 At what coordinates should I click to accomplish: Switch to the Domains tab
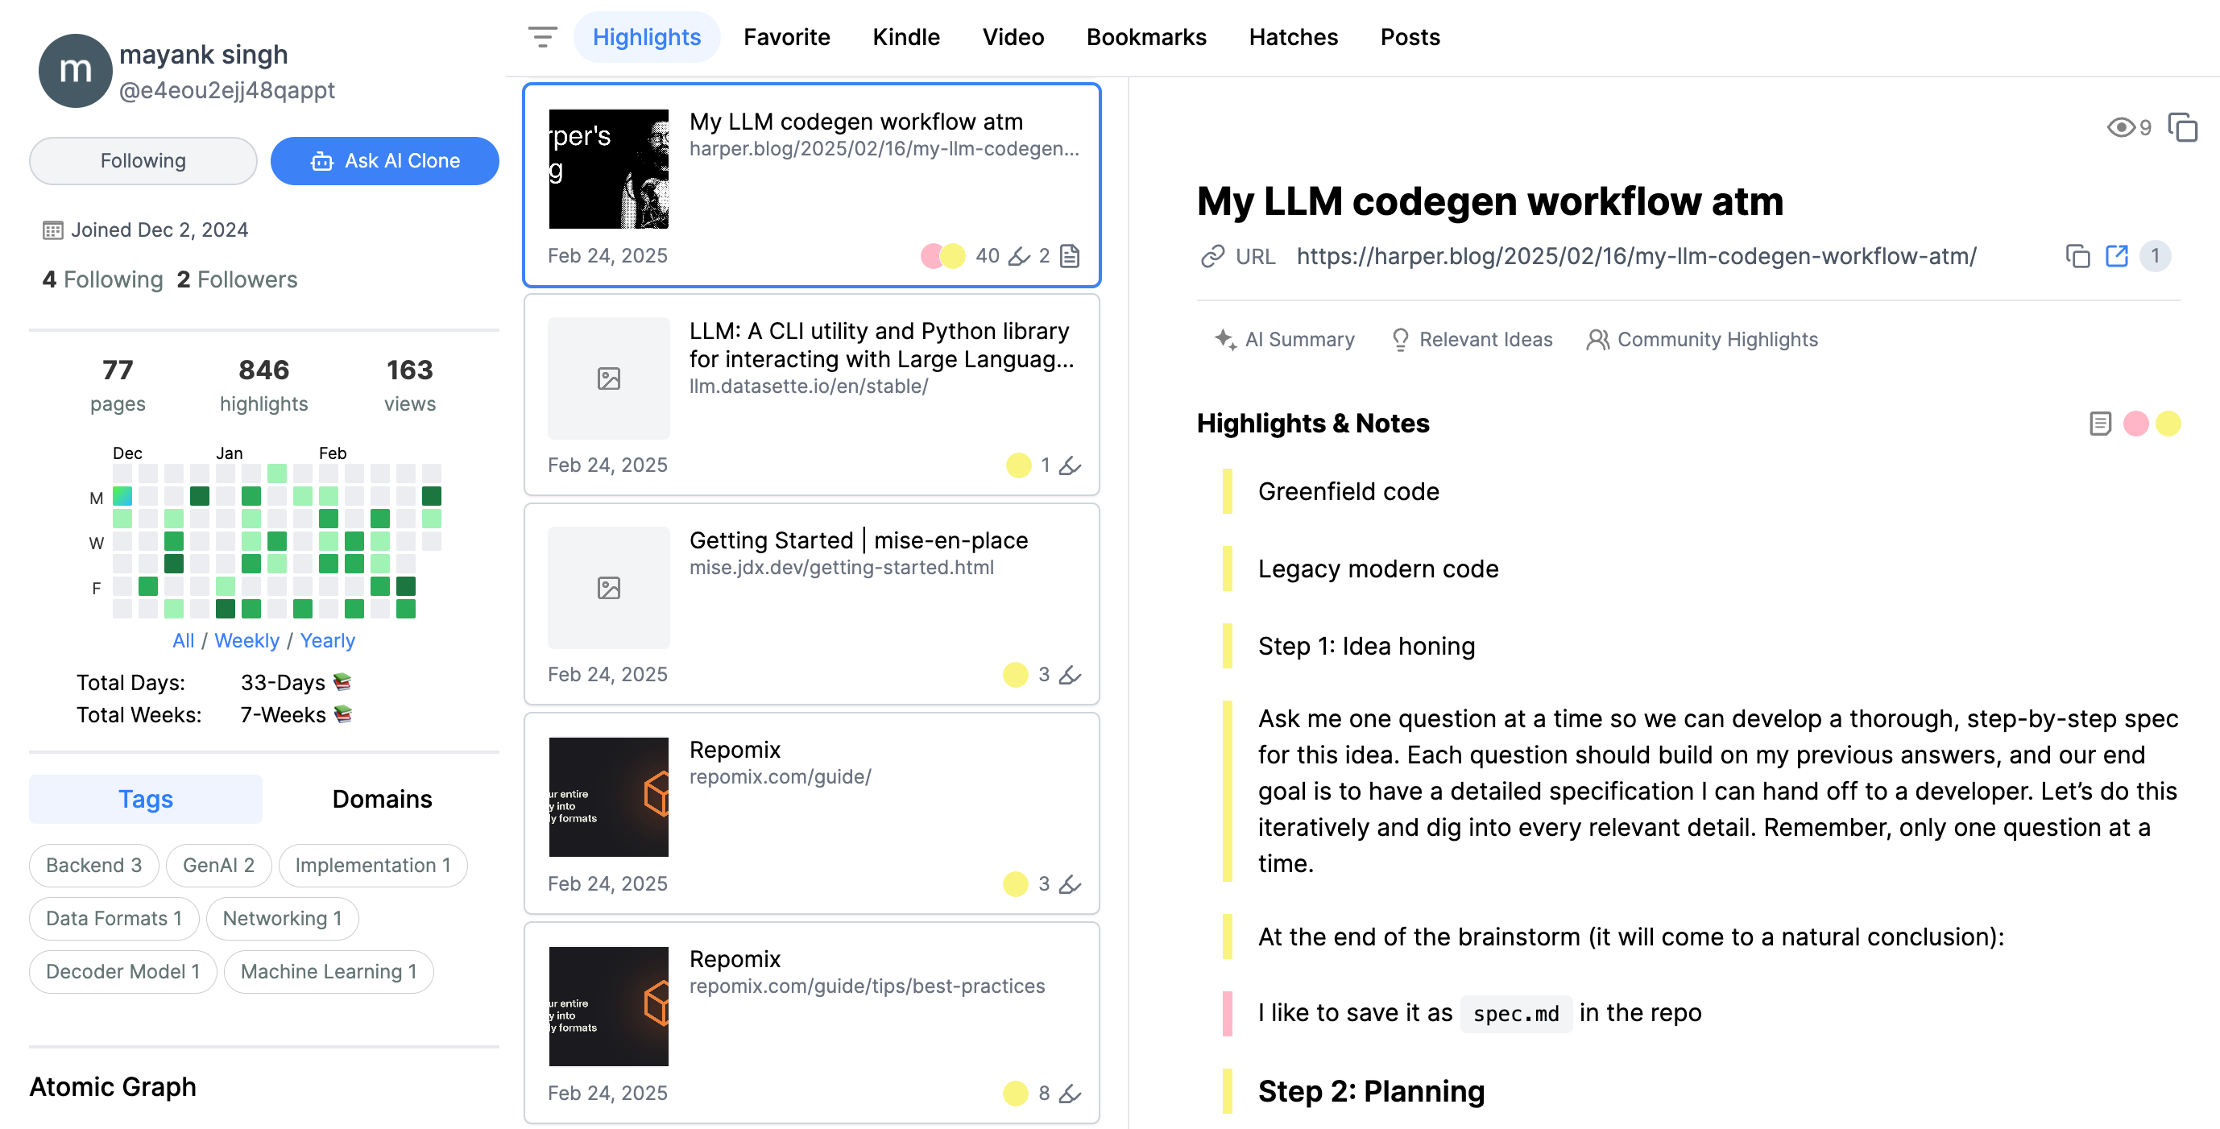coord(382,799)
